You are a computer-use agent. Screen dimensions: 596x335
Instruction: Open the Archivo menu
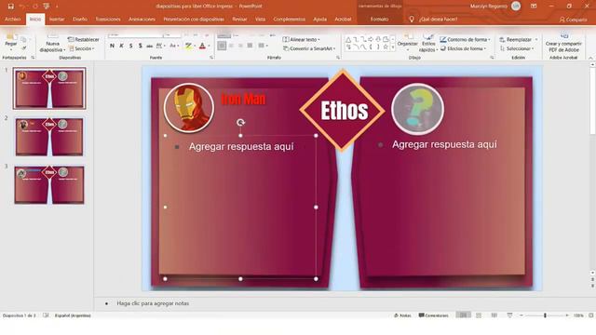(x=12, y=19)
